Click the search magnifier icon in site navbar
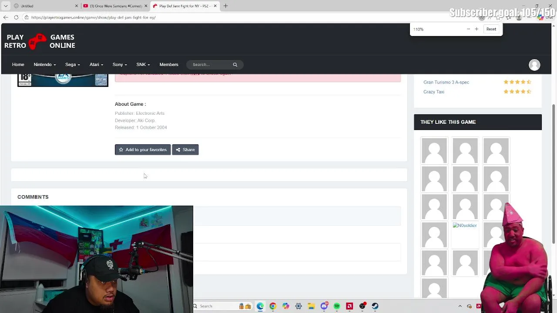The width and height of the screenshot is (557, 313). 235,65
